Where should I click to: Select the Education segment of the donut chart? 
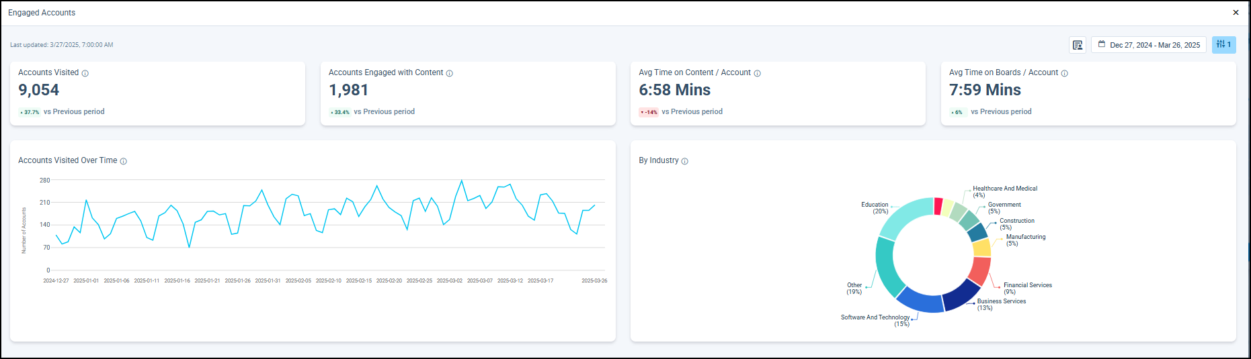[904, 215]
